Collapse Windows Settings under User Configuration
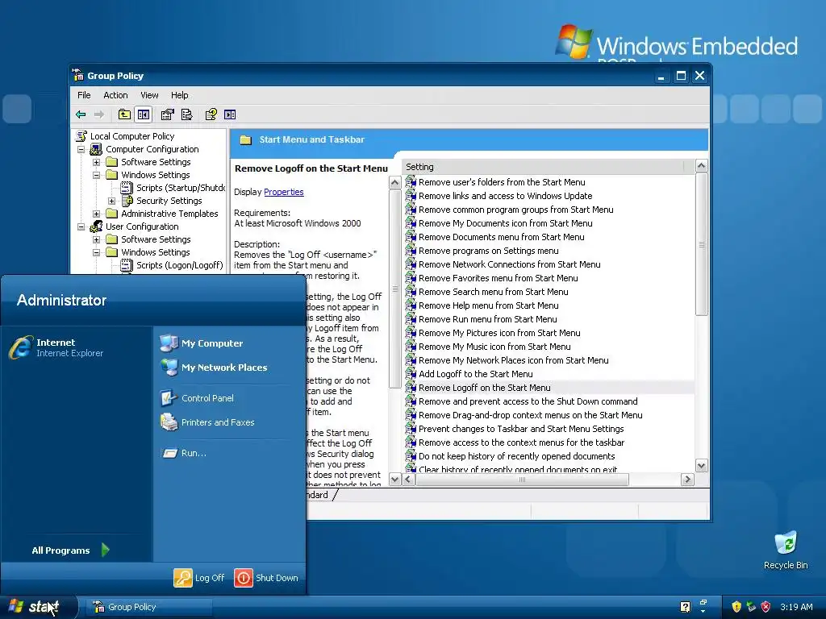 (x=97, y=252)
